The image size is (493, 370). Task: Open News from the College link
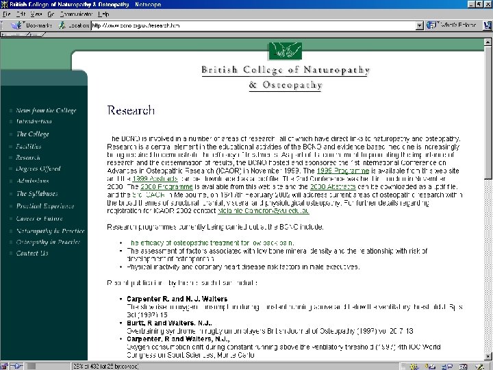pos(47,110)
